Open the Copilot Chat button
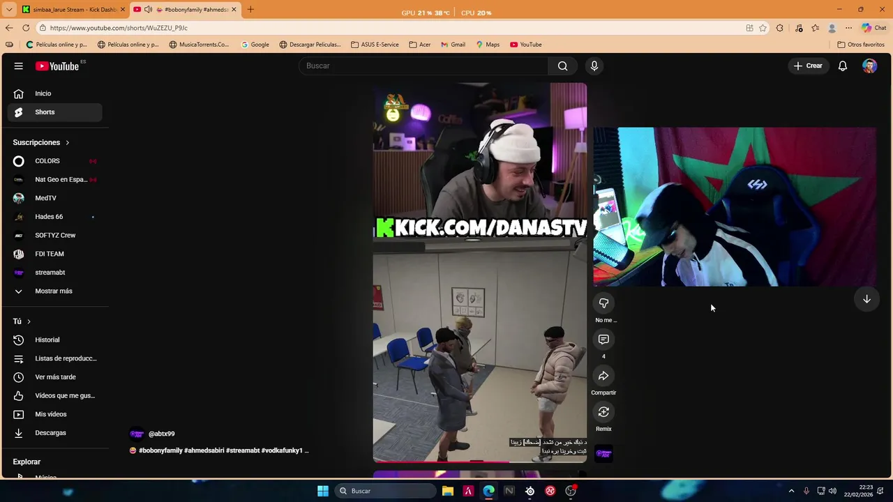This screenshot has width=893, height=502. click(873, 28)
